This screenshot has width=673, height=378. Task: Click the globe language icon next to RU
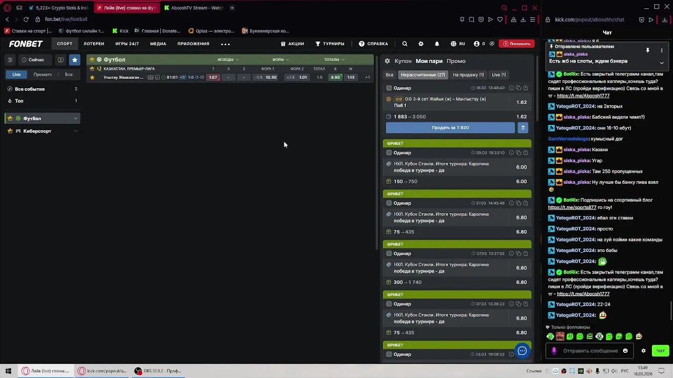click(453, 44)
